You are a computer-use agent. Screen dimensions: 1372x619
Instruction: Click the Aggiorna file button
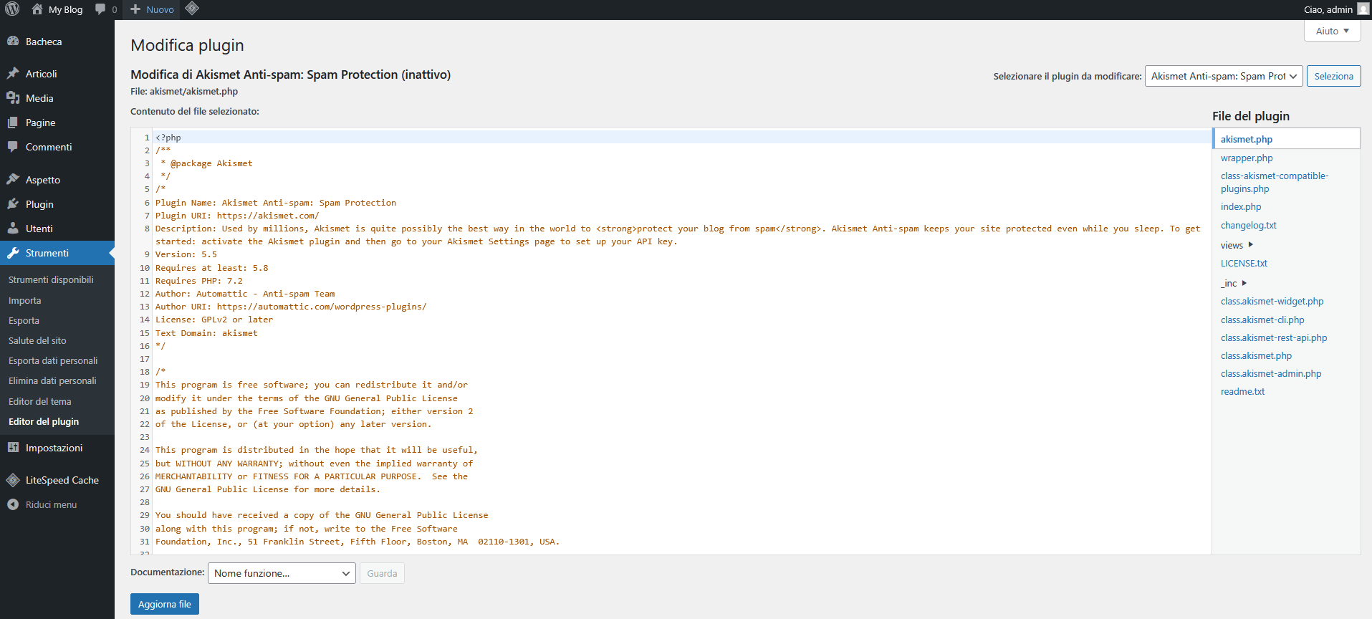pyautogui.click(x=165, y=604)
